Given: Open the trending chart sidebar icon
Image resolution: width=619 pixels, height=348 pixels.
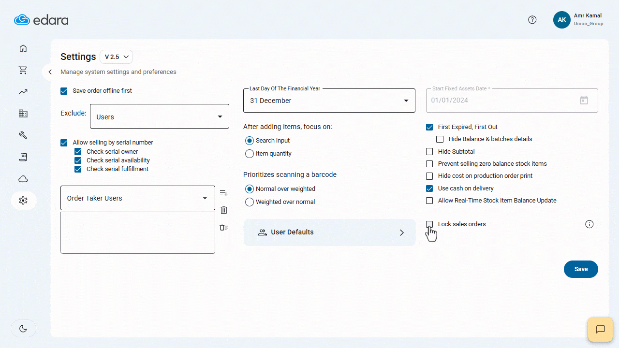Looking at the screenshot, I should (23, 92).
